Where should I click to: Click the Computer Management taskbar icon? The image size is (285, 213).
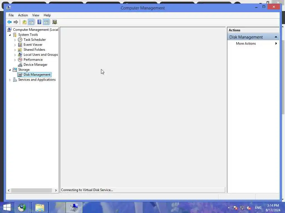tap(74, 207)
